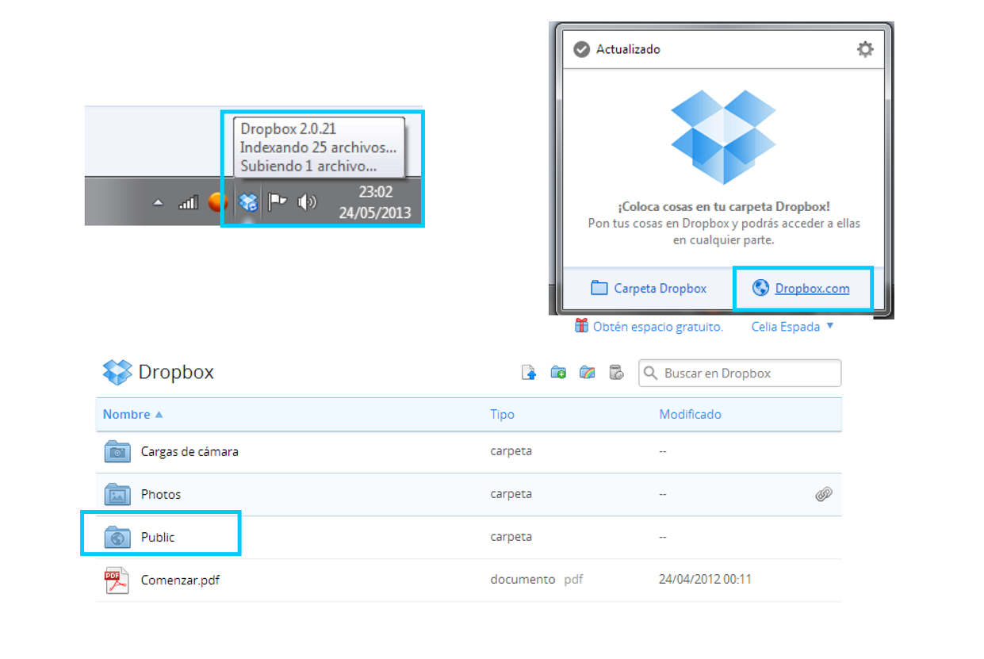Click the Dropbox tray icon in taskbar

click(x=248, y=202)
